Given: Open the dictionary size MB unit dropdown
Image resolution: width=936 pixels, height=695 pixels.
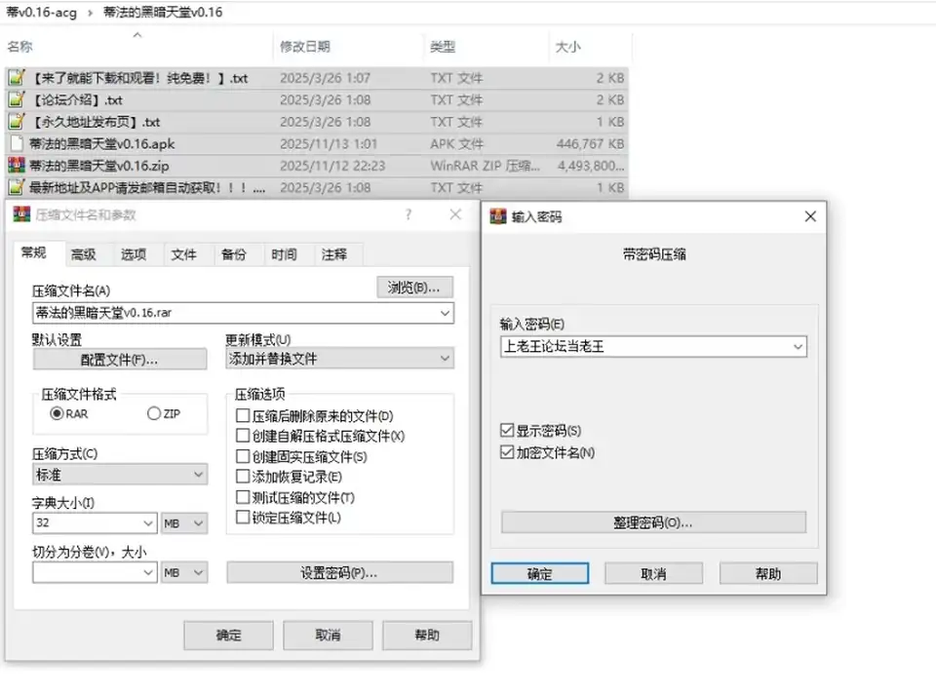Looking at the screenshot, I should pyautogui.click(x=184, y=523).
